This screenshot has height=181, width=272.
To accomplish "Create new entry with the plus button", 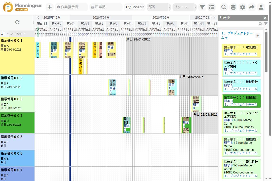I will click(49, 7).
